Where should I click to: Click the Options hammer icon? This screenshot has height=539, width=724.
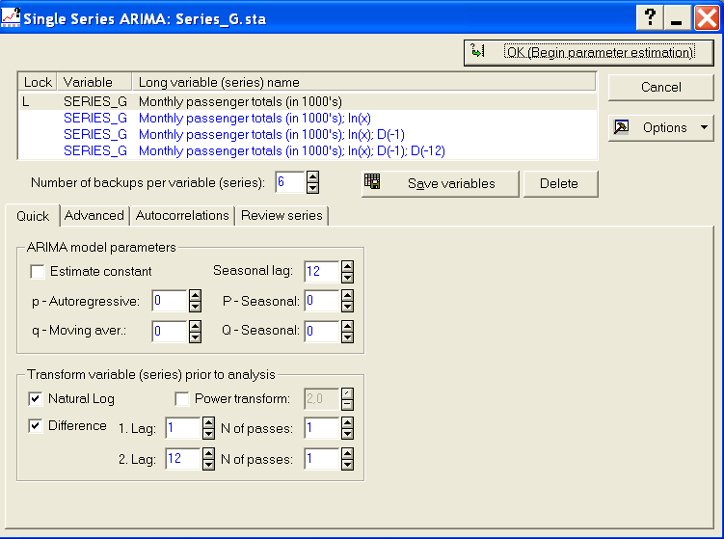[621, 127]
